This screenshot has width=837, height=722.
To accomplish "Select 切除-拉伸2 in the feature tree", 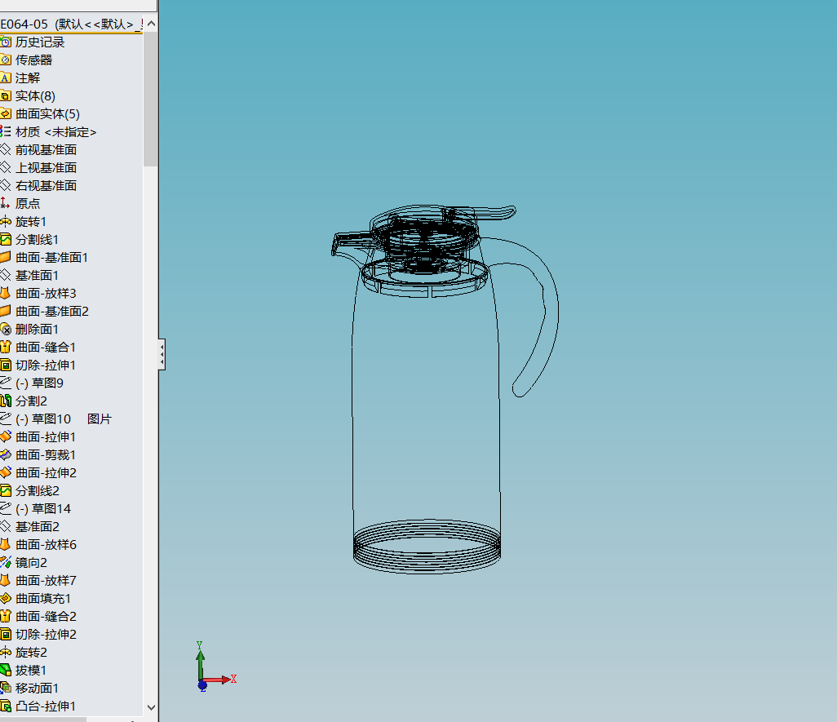I will click(46, 634).
